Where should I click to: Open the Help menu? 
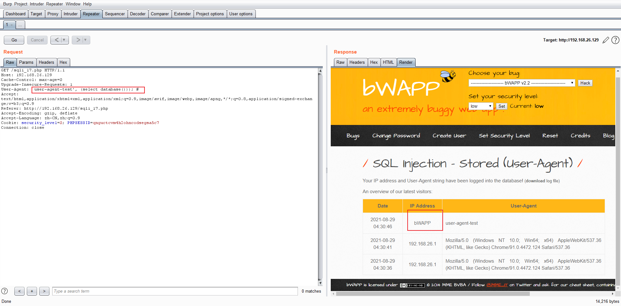87,4
